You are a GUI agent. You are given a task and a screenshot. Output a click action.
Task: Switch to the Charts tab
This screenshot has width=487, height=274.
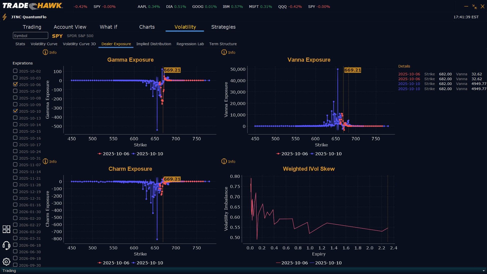[x=147, y=27]
